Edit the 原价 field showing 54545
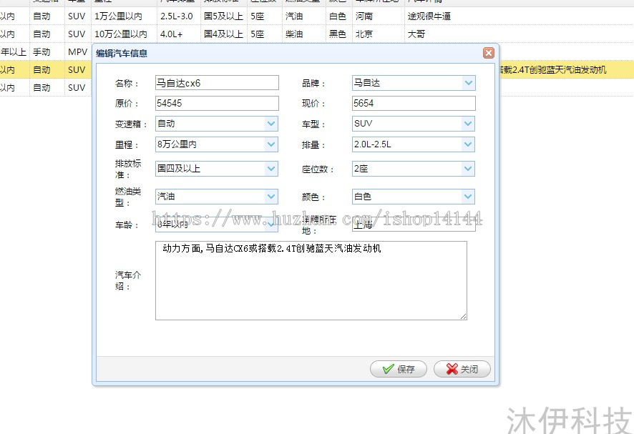The image size is (634, 434). coord(217,103)
